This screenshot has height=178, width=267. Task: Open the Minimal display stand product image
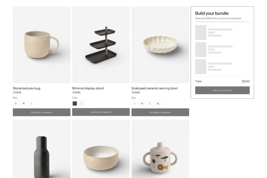[101, 45]
